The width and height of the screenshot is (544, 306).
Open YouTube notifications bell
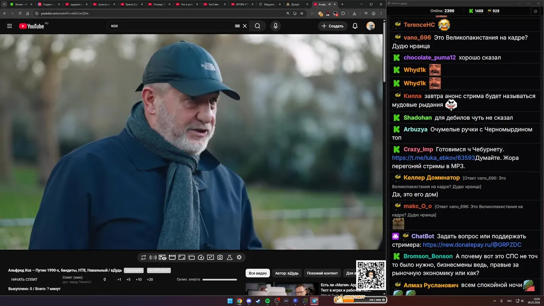point(355,26)
